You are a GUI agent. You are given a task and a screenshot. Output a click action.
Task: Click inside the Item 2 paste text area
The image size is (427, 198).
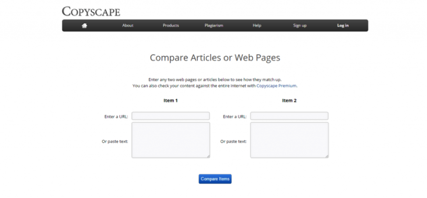point(289,140)
